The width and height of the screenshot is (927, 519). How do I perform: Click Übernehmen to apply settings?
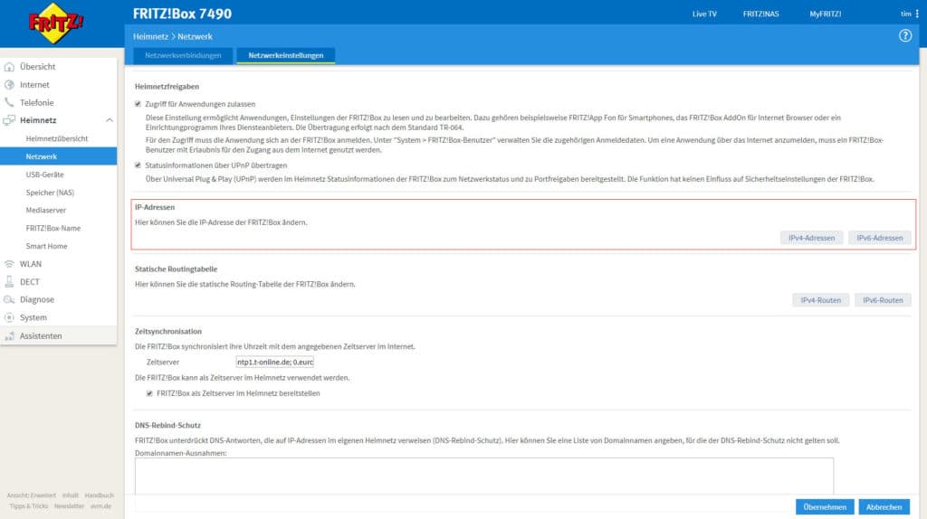pos(825,506)
